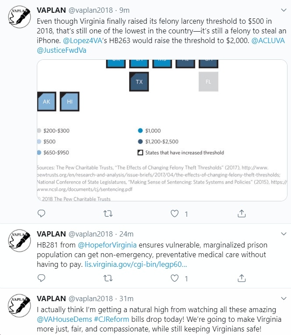This screenshot has height=335, width=291.
Task: Reply to the felony larceny threshold tweet
Action: click(41, 213)
